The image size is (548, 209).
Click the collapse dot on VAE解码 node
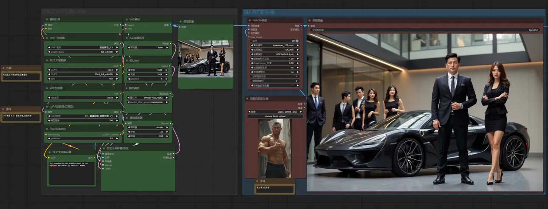point(126,20)
